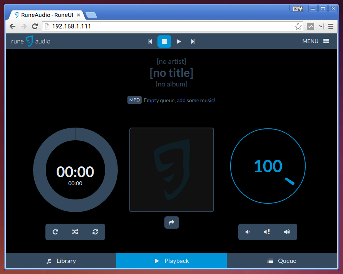Skip to the next track

coord(193,42)
